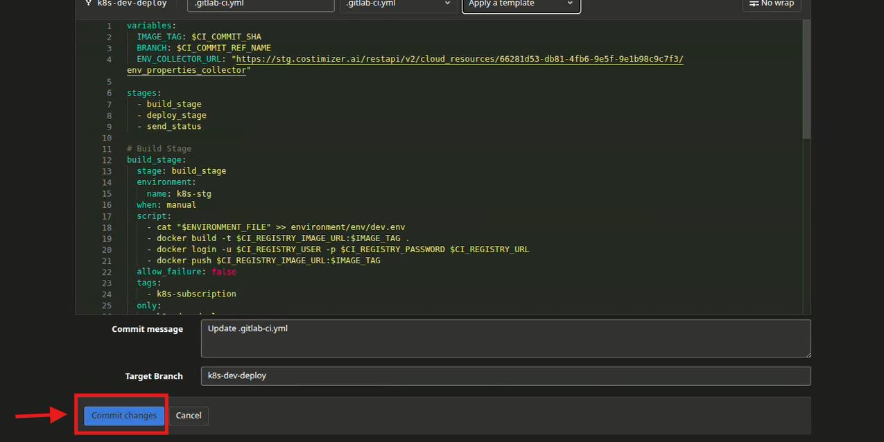Cancel the file edit
This screenshot has height=442, width=884.
pos(189,416)
